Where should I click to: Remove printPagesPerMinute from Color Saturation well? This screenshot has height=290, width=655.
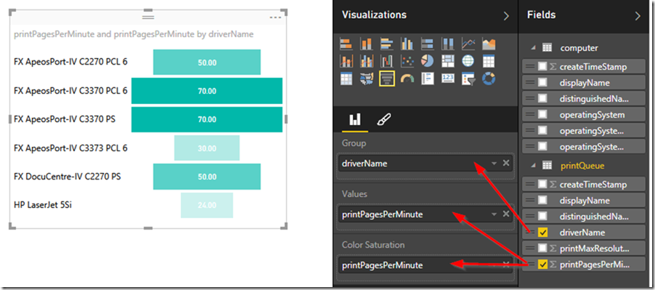[x=506, y=265]
